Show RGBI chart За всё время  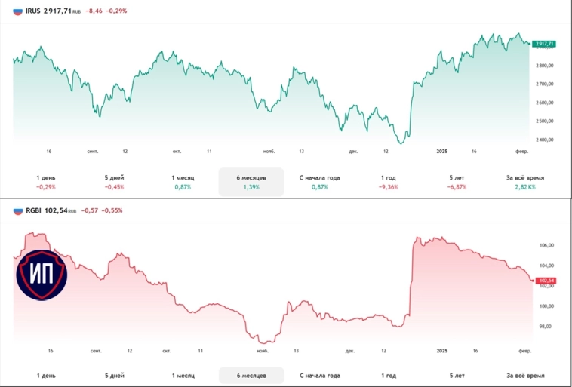525,375
